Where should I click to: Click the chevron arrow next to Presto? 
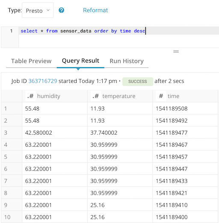48,10
